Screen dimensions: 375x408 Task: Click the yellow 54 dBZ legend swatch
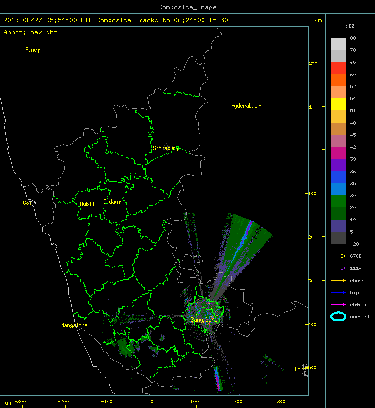[338, 104]
